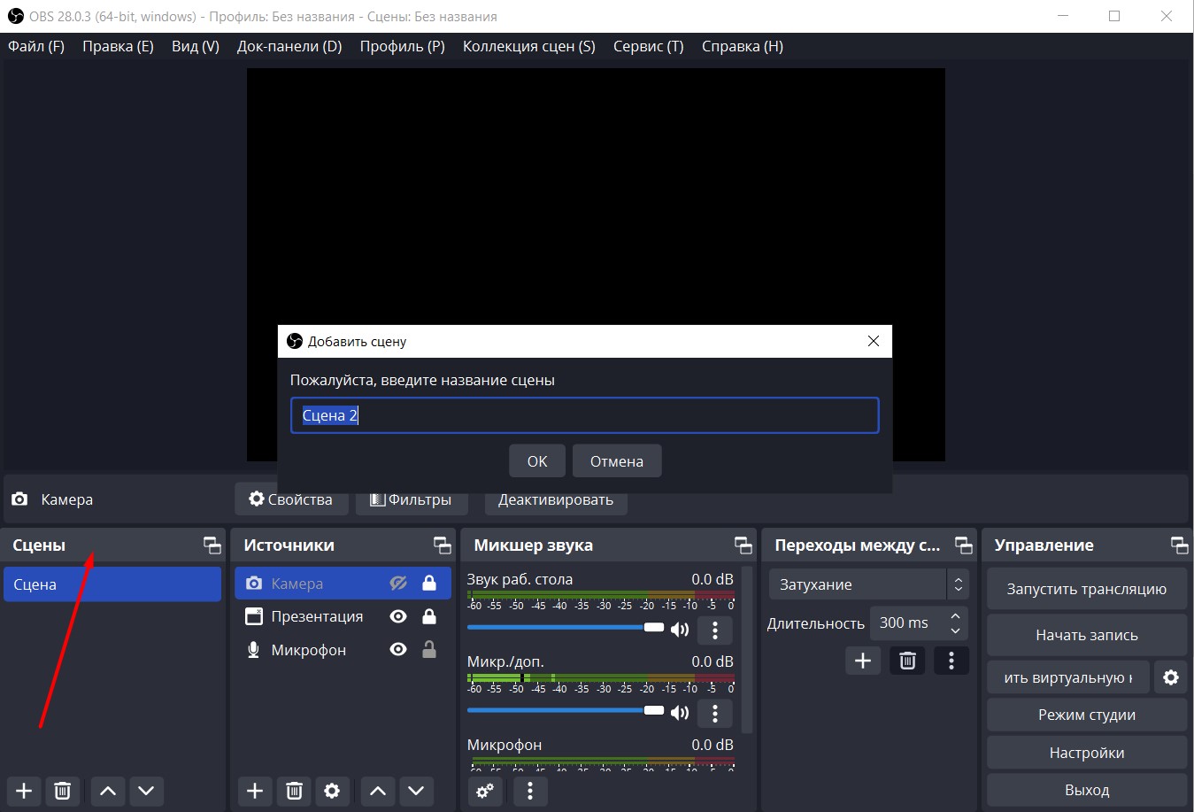Open source properties gear in Sources panel

(332, 791)
